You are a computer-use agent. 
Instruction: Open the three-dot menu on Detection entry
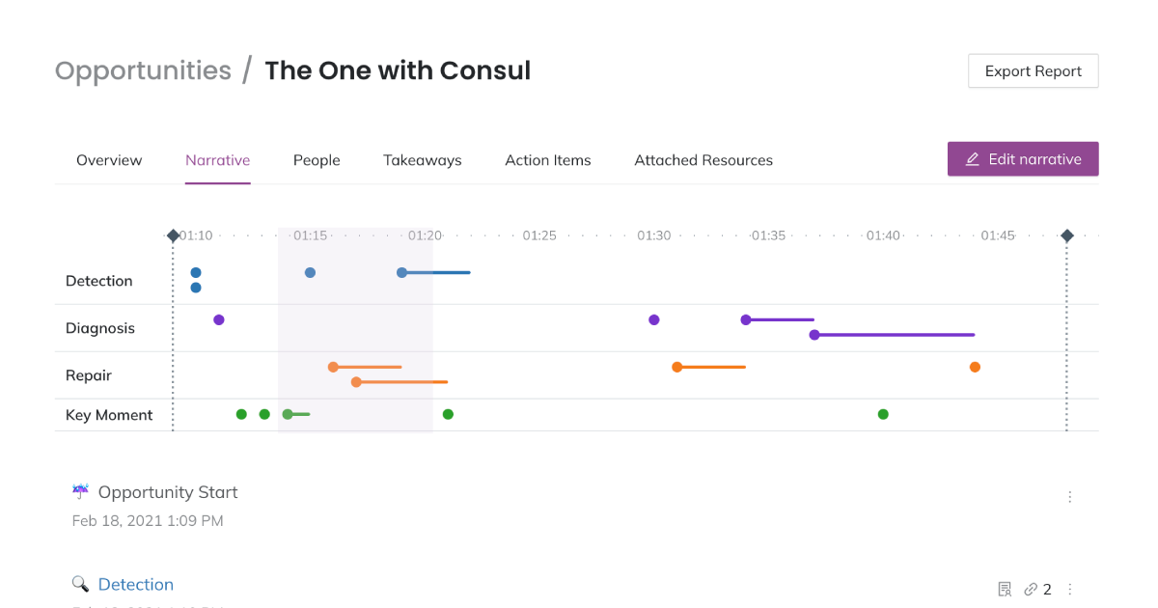[x=1069, y=589]
